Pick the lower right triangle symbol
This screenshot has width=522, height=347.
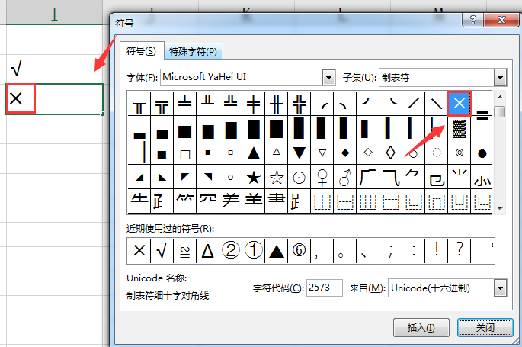139,178
